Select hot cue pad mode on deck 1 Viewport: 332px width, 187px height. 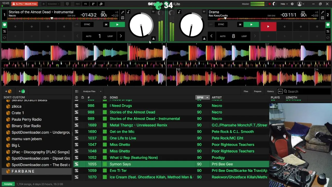[x=4, y=25]
